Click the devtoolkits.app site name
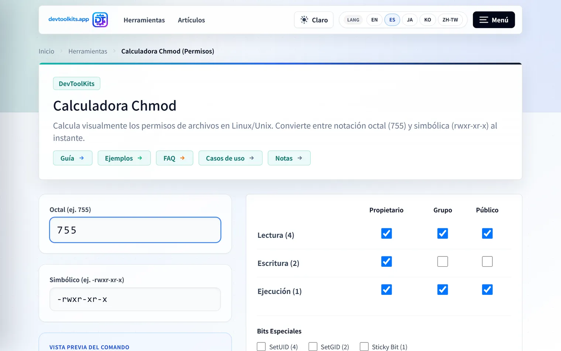This screenshot has height=351, width=561. [69, 19]
